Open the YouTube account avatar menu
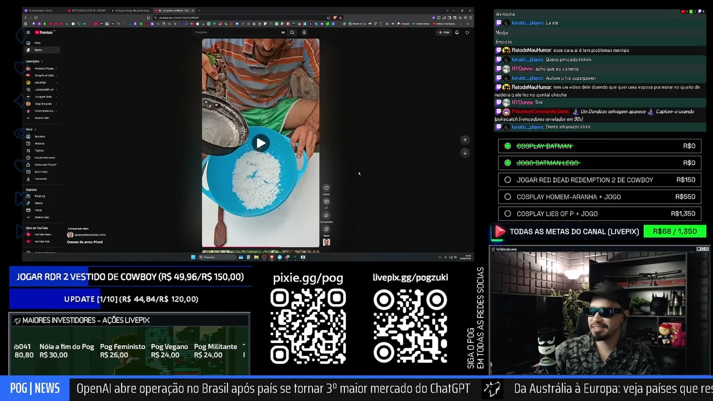The image size is (713, 401). pos(467,32)
